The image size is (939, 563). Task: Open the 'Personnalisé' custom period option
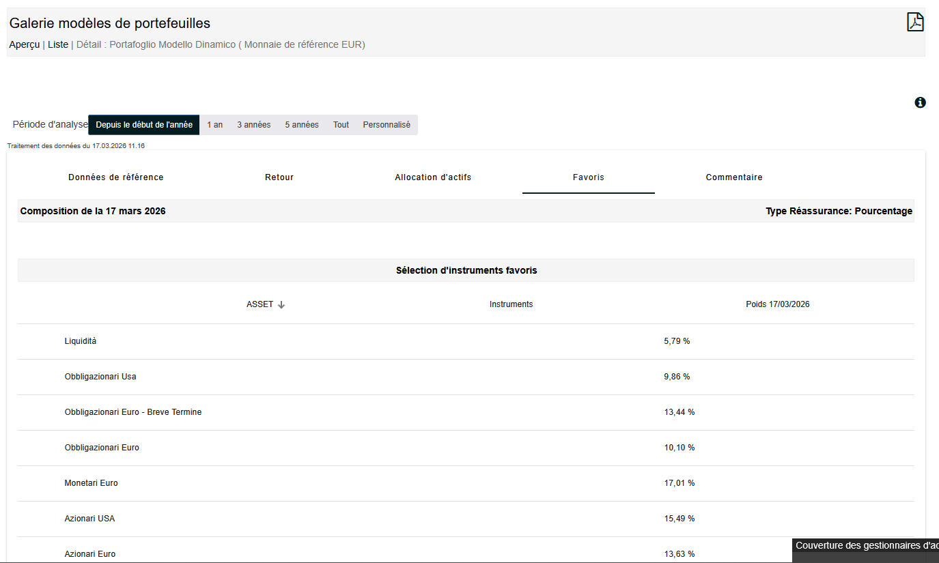pyautogui.click(x=387, y=125)
